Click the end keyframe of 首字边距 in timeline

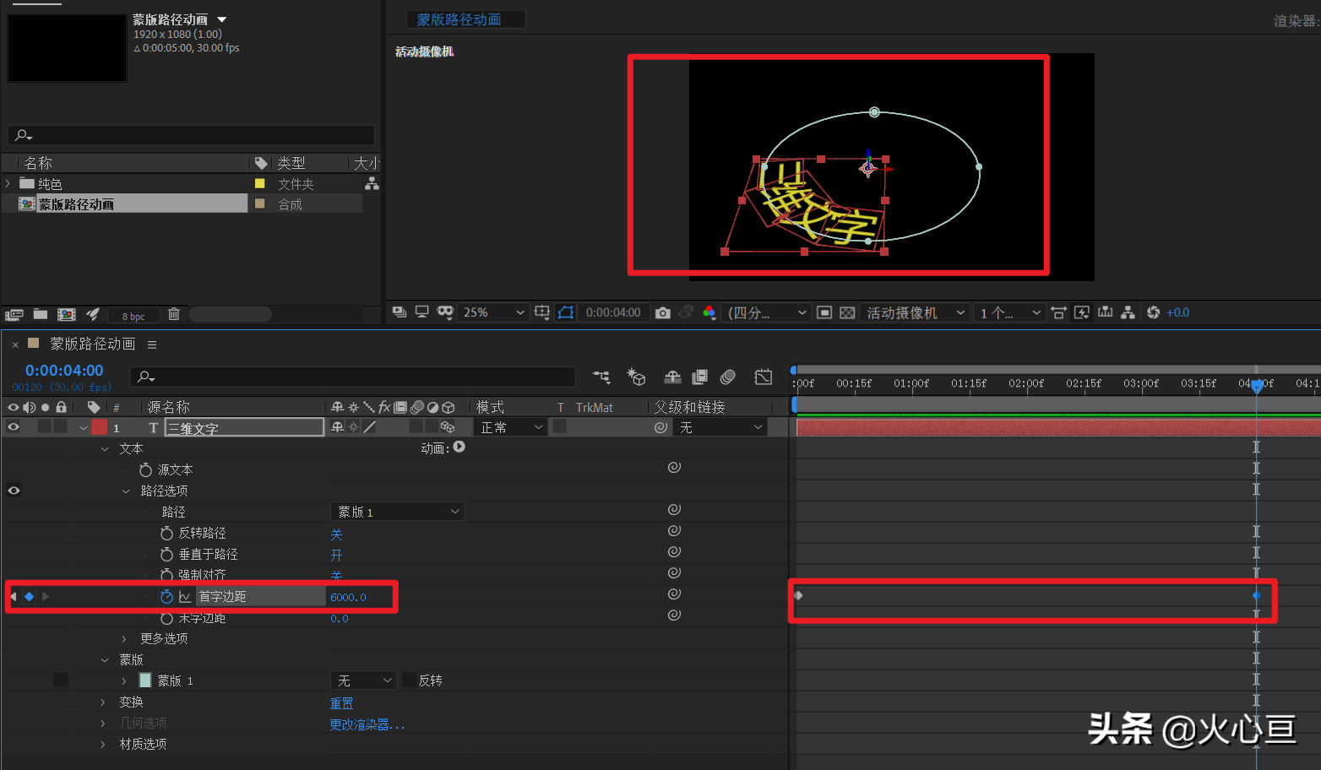click(1257, 595)
